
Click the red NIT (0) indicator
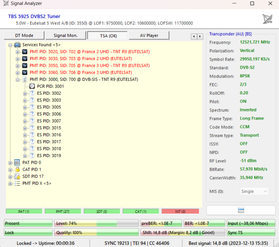(180, 211)
